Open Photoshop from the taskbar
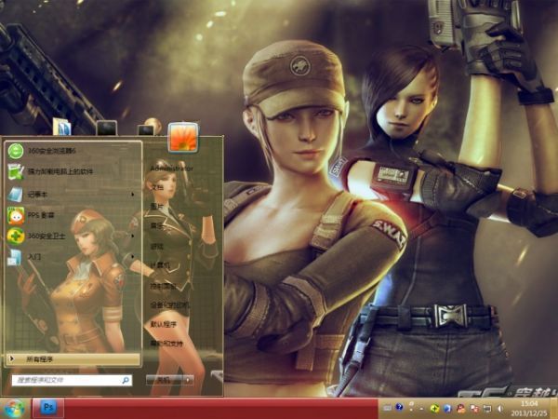 click(48, 408)
